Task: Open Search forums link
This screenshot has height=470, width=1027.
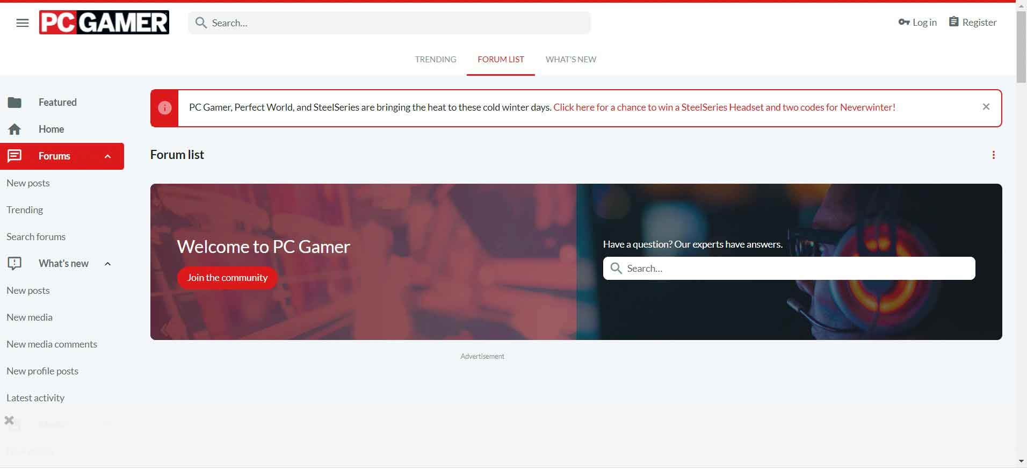Action: tap(36, 237)
